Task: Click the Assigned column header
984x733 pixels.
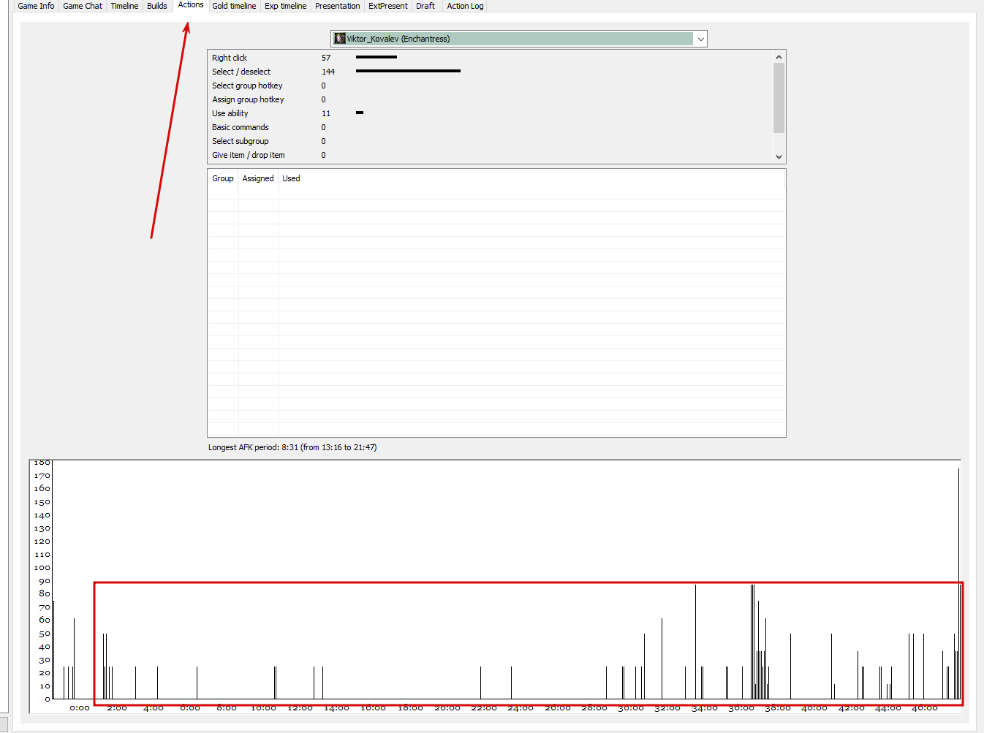Action: click(258, 178)
